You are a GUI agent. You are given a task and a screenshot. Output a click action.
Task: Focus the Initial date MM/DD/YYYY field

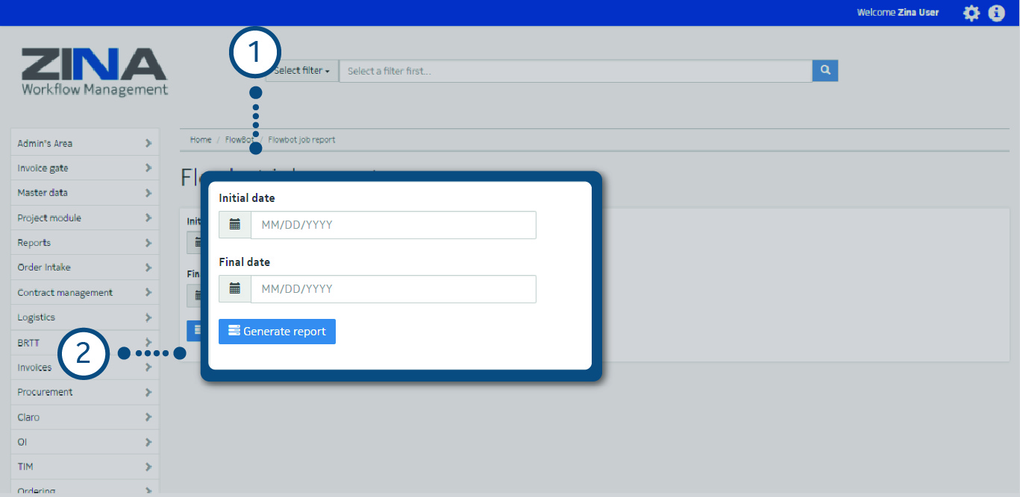point(393,225)
